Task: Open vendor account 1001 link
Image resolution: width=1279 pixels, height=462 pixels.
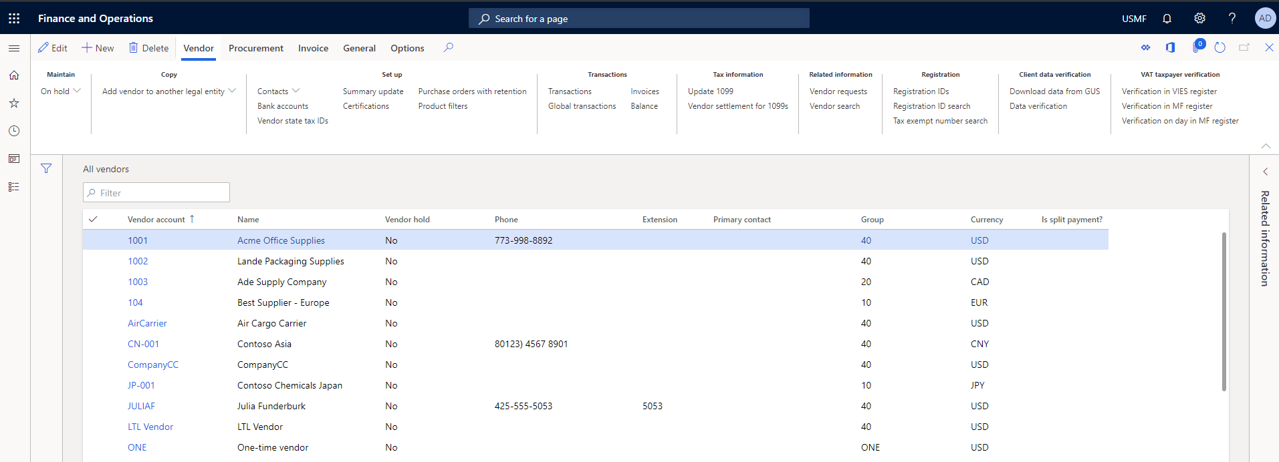Action: (x=138, y=240)
